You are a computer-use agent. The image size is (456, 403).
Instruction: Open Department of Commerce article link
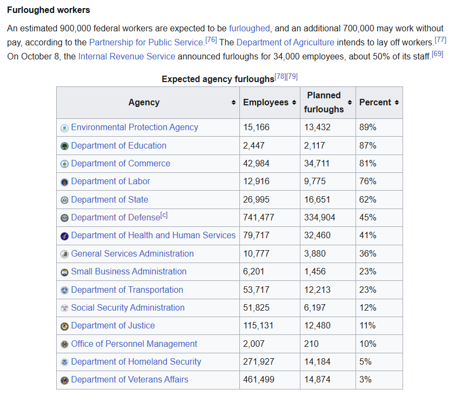120,163
